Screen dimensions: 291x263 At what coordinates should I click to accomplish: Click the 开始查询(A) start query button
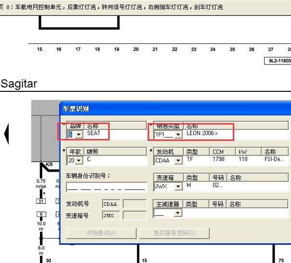101,233
